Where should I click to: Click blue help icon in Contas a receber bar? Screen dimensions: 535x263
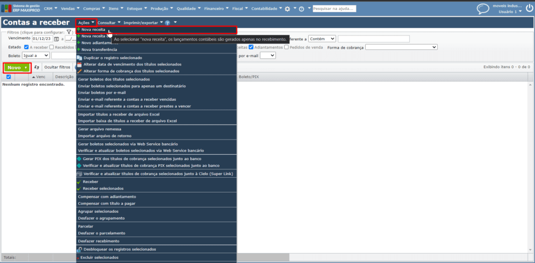(x=167, y=22)
